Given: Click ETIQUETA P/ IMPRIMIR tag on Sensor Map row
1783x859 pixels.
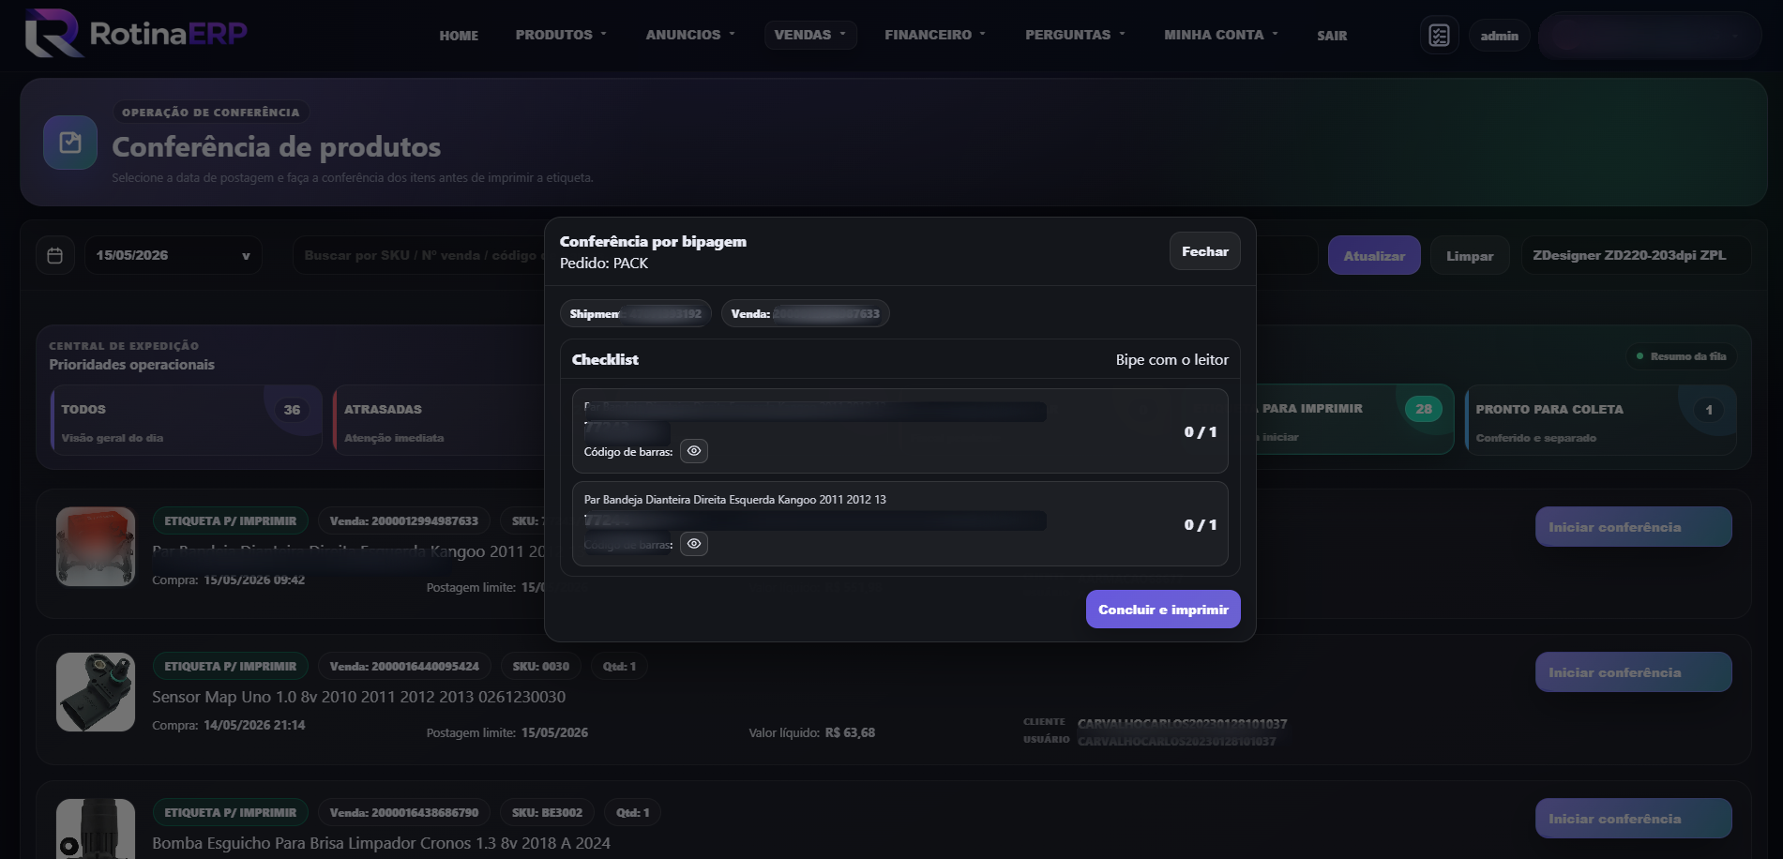Looking at the screenshot, I should point(230,667).
